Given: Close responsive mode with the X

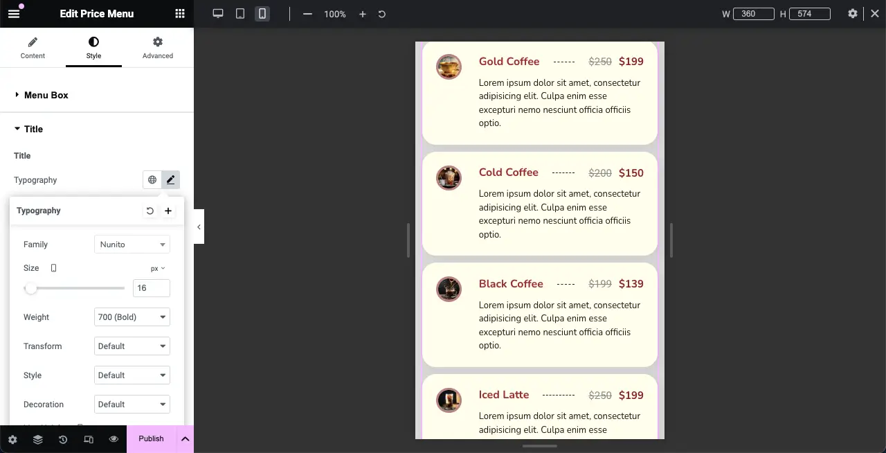Looking at the screenshot, I should click(x=875, y=14).
